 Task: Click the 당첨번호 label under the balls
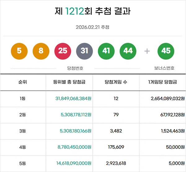[75, 68]
